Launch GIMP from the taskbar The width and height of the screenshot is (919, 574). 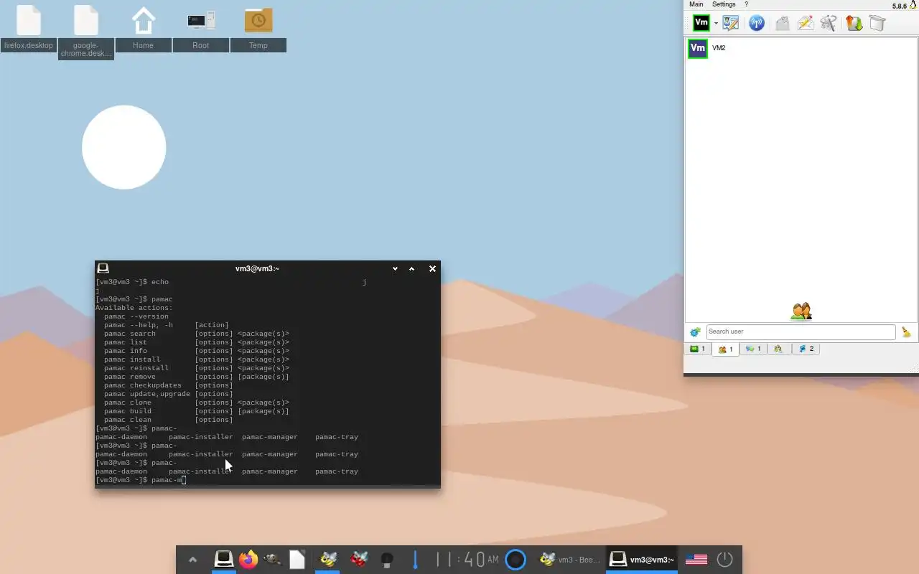pyautogui.click(x=272, y=559)
